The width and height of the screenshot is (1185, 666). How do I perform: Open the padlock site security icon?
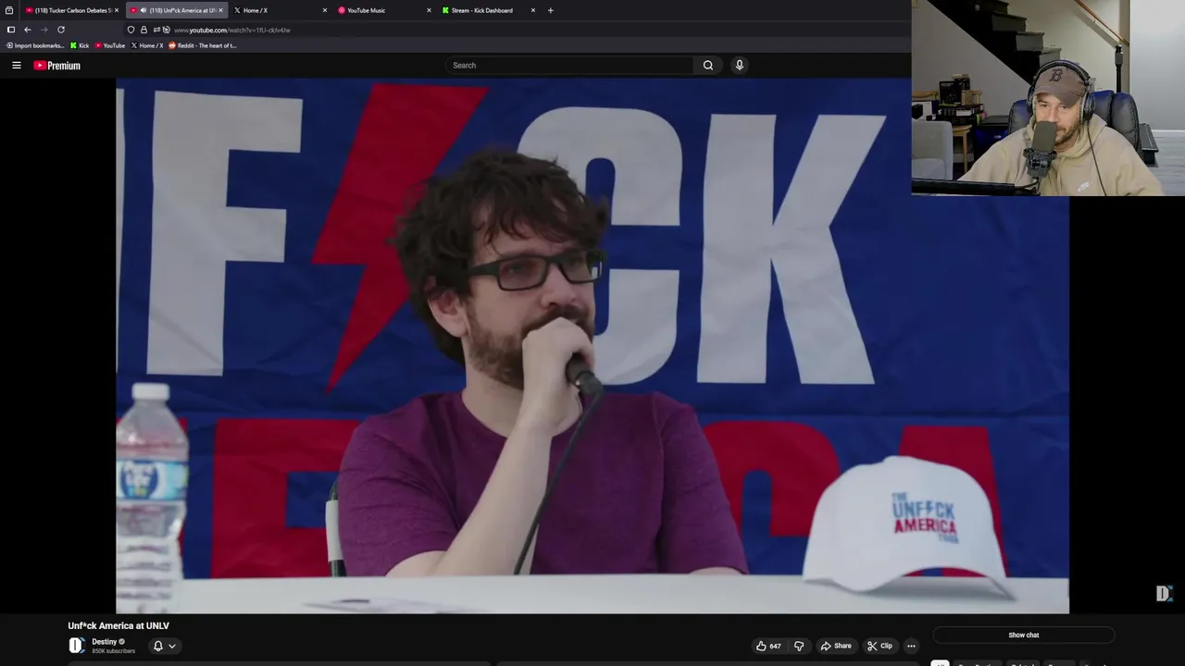point(143,30)
